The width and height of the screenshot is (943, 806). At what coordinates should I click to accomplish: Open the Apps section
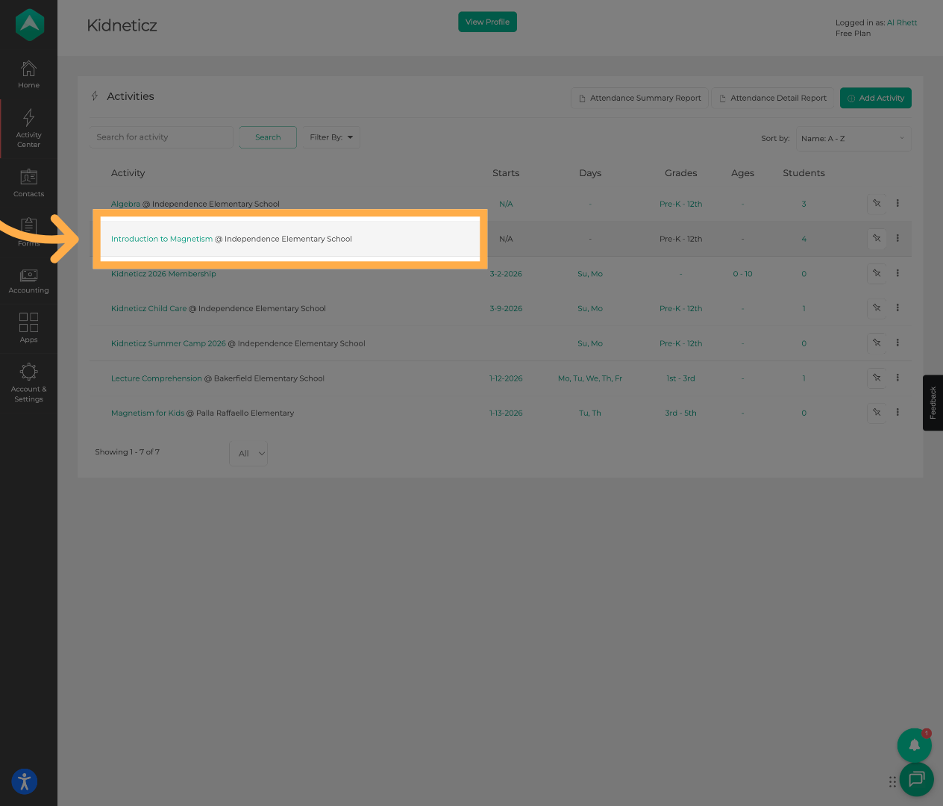tap(28, 328)
